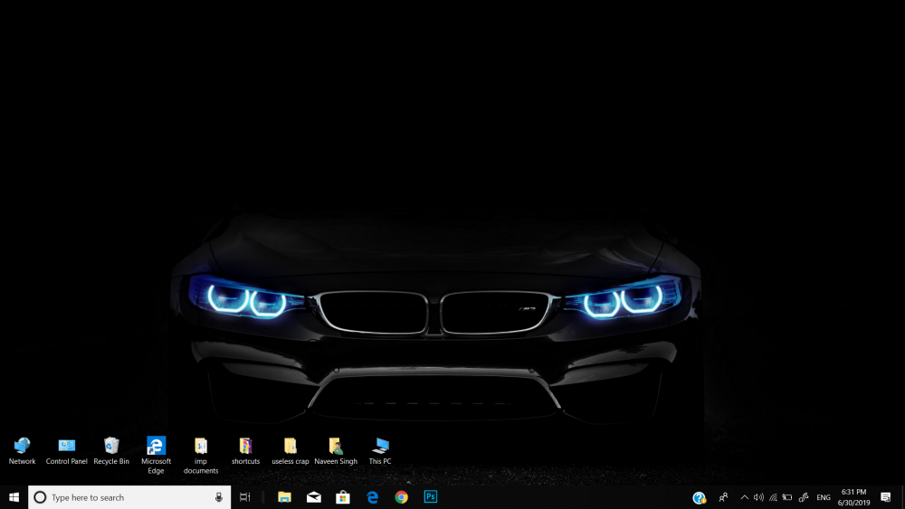Expand the hidden system tray icons
Screen dimensions: 905x509
pyautogui.click(x=744, y=497)
